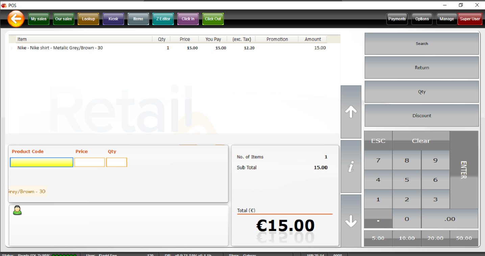Open the Lookup screen
This screenshot has height=256, width=485.
pos(88,19)
